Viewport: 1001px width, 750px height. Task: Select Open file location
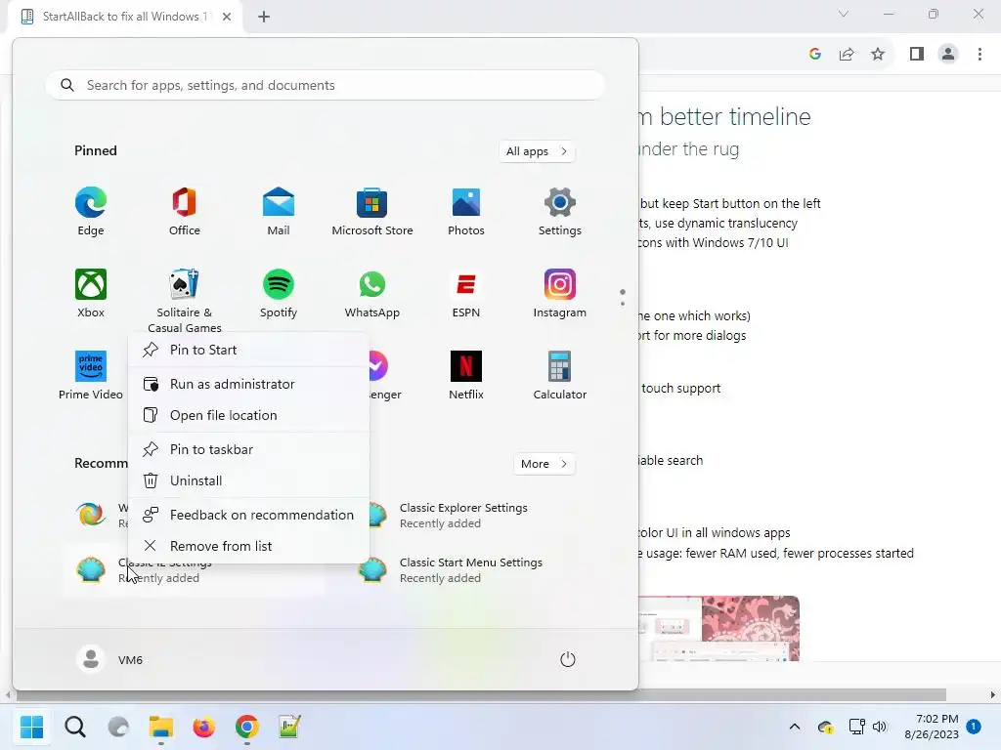(249, 415)
